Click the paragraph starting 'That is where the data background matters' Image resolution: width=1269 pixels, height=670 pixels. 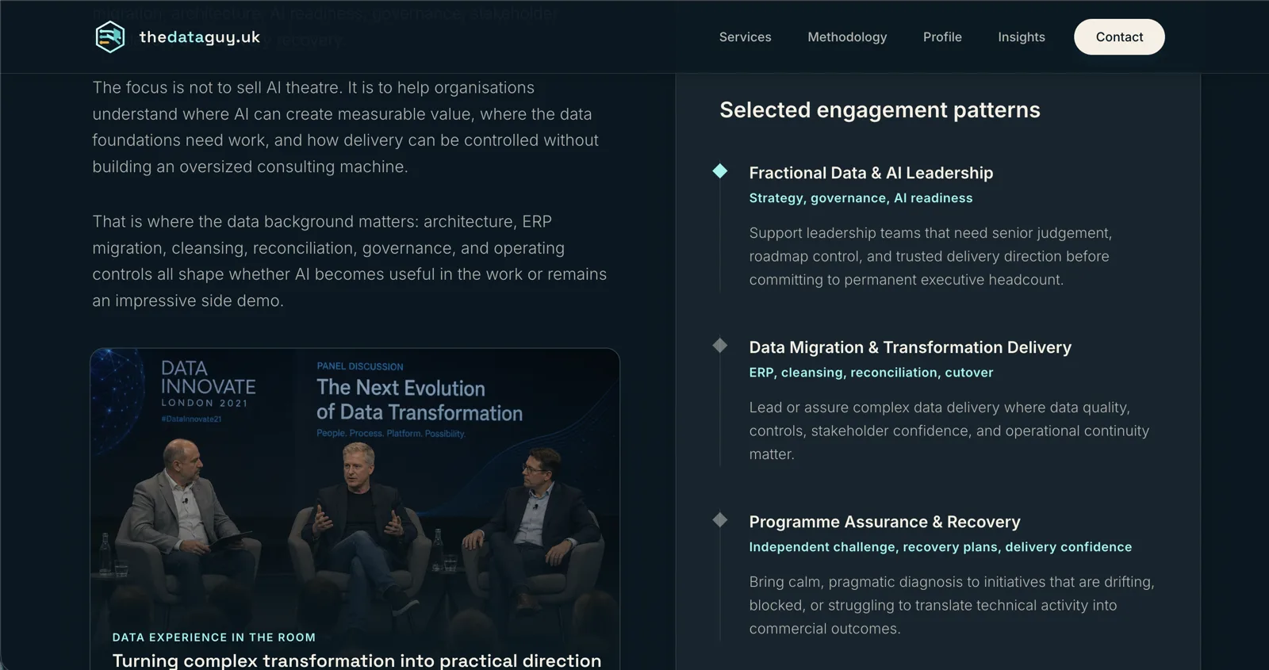349,261
